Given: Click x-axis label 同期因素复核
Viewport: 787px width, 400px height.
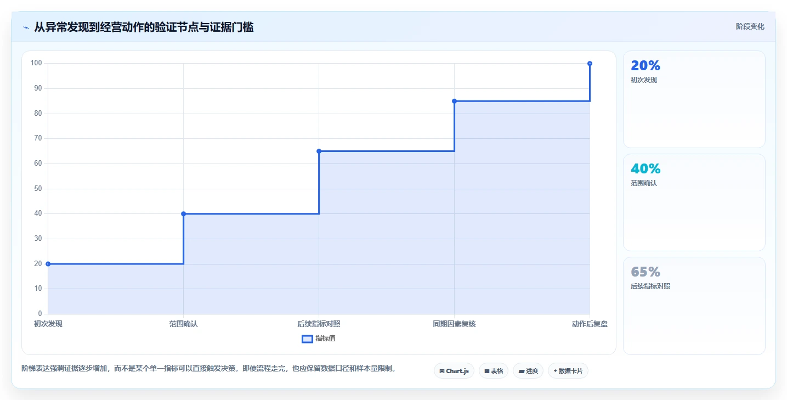Looking at the screenshot, I should [454, 324].
